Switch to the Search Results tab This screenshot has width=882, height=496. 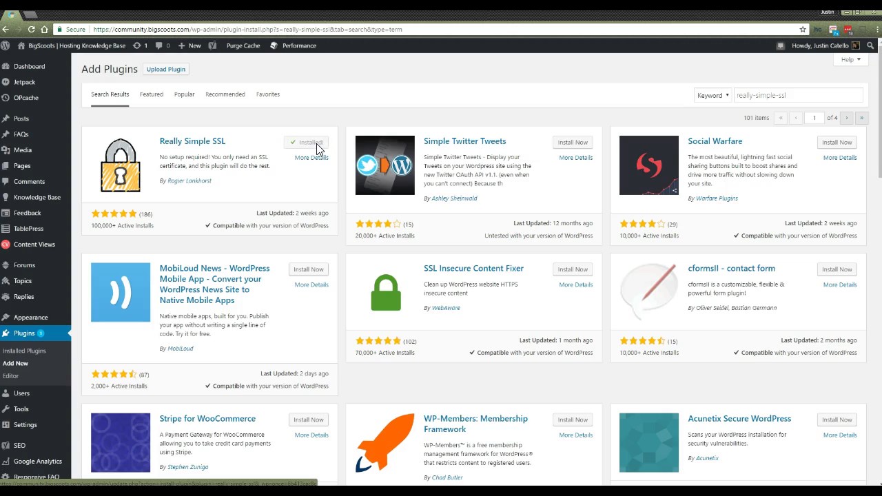pyautogui.click(x=110, y=94)
